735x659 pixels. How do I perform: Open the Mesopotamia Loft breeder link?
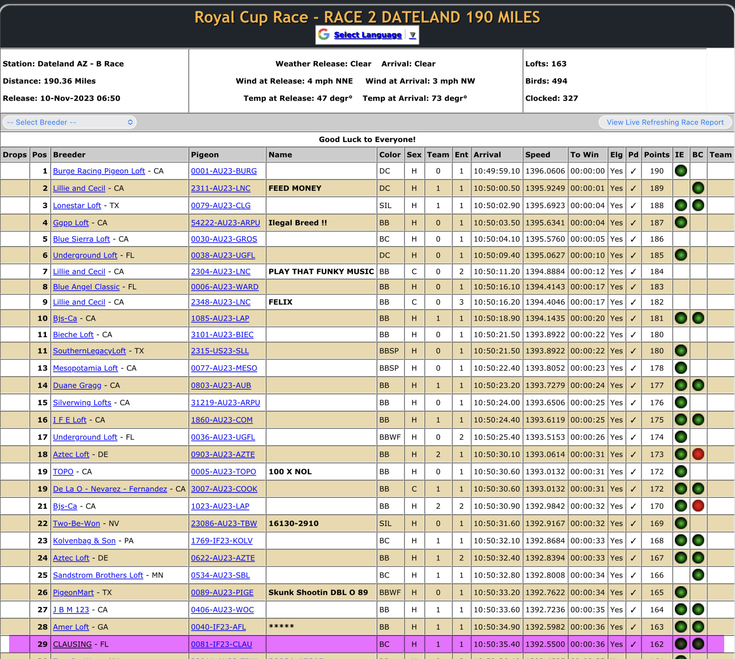[85, 368]
